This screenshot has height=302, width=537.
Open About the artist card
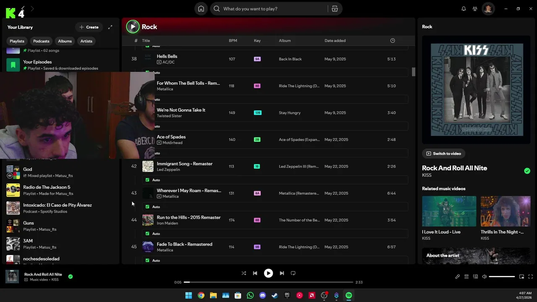[x=476, y=256]
